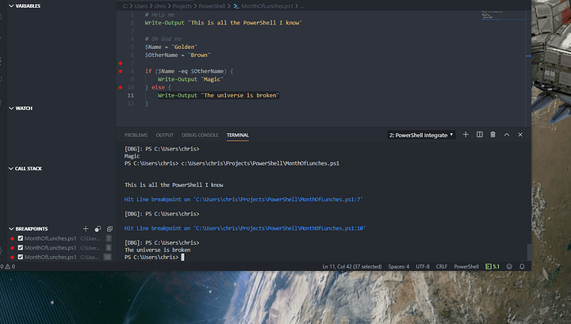Viewport: 571px width, 324px height.
Task: Click the Write-Output "Magic" code line
Action: pyautogui.click(x=190, y=79)
